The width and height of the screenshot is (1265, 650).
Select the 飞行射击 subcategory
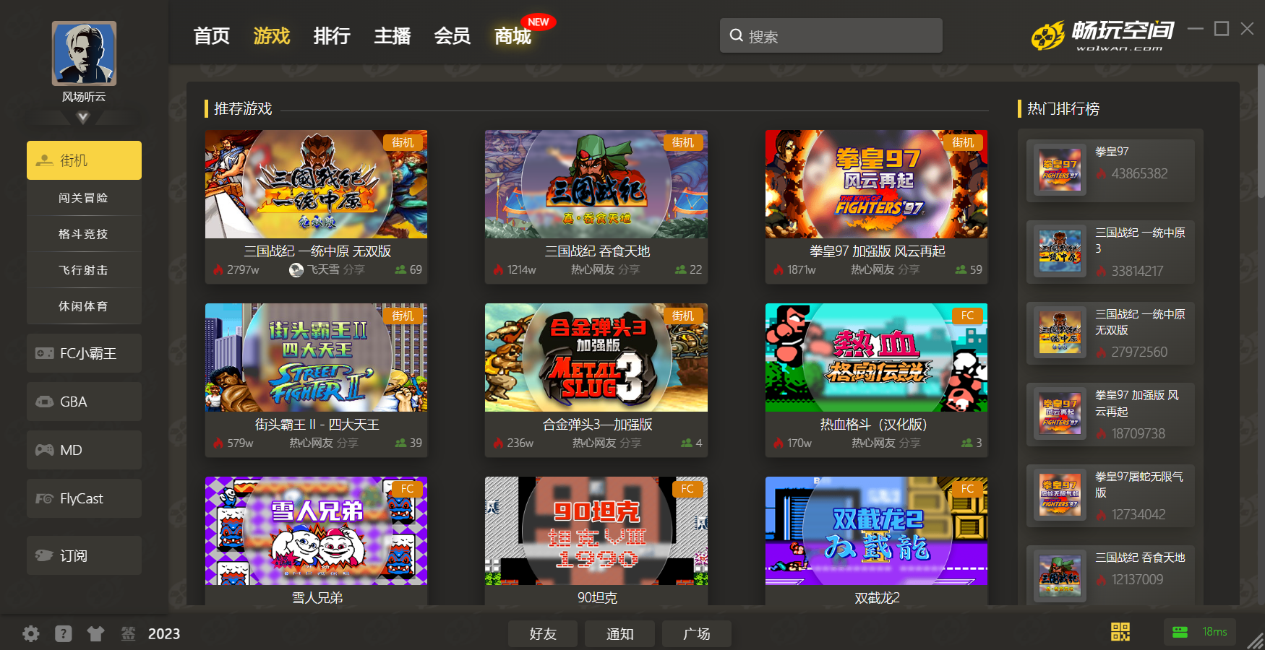pos(84,270)
